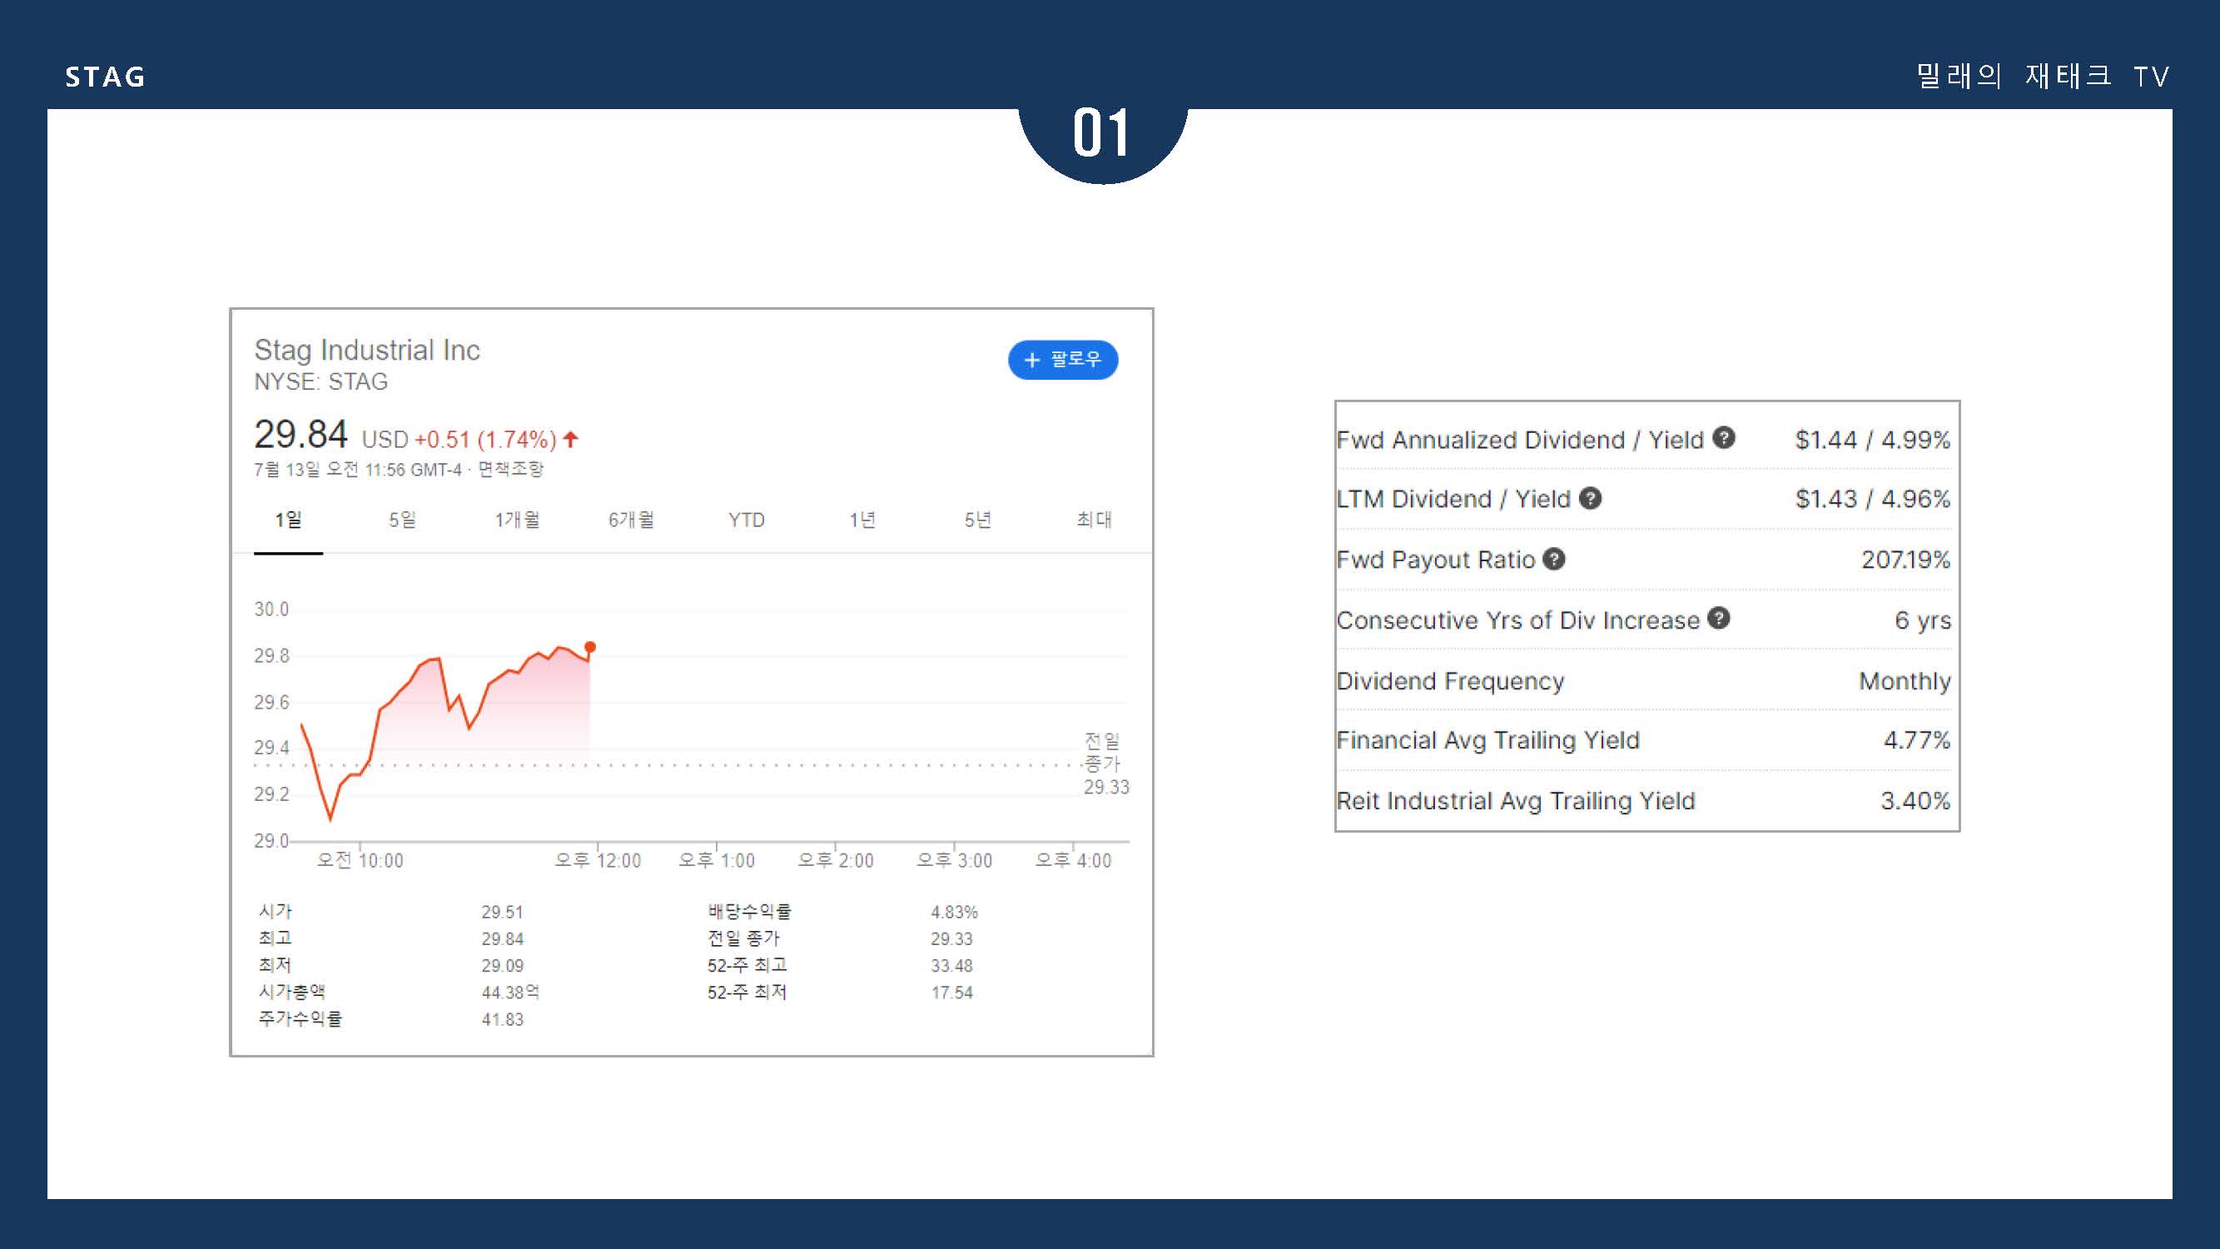The image size is (2220, 1249).
Task: Click the NYSE: STAG ticker text
Action: pos(320,382)
